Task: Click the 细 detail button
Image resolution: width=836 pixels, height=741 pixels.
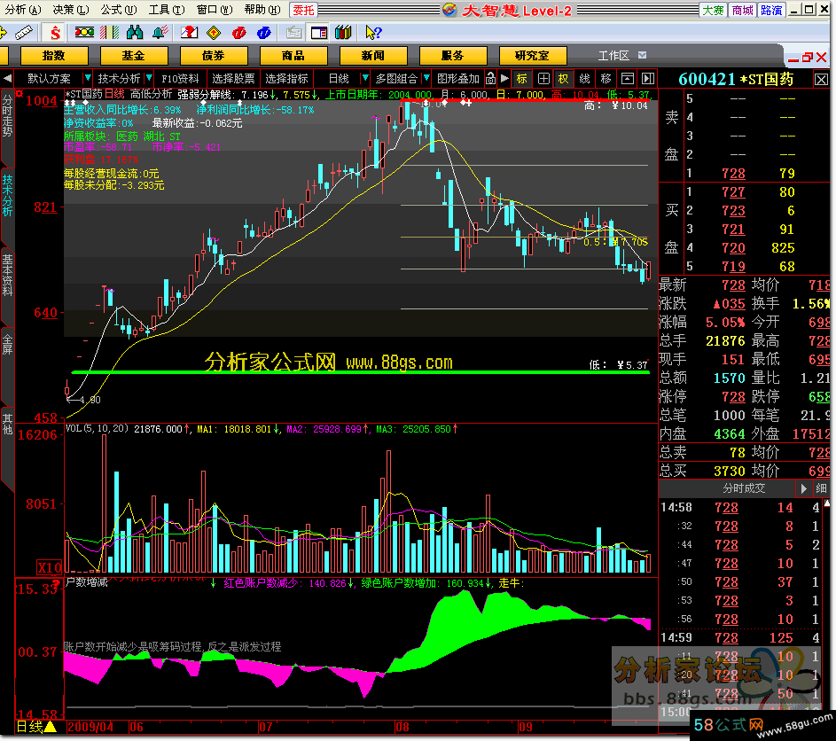Action: (x=821, y=488)
